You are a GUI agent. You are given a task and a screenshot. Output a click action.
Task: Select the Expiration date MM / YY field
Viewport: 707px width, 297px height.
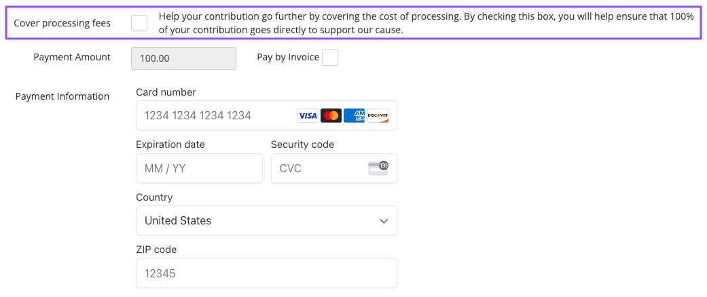tap(199, 168)
